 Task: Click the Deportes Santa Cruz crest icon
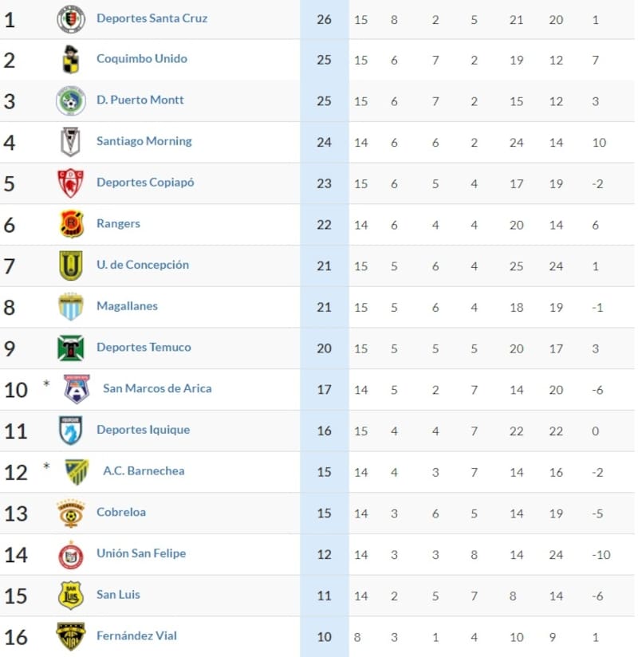[71, 18]
